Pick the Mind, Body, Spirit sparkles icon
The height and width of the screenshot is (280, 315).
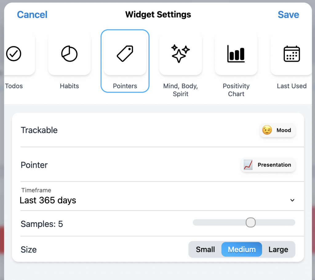(x=180, y=54)
